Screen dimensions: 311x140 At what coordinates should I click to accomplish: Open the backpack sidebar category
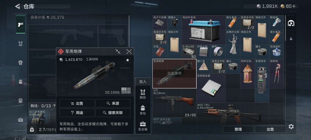point(20,82)
